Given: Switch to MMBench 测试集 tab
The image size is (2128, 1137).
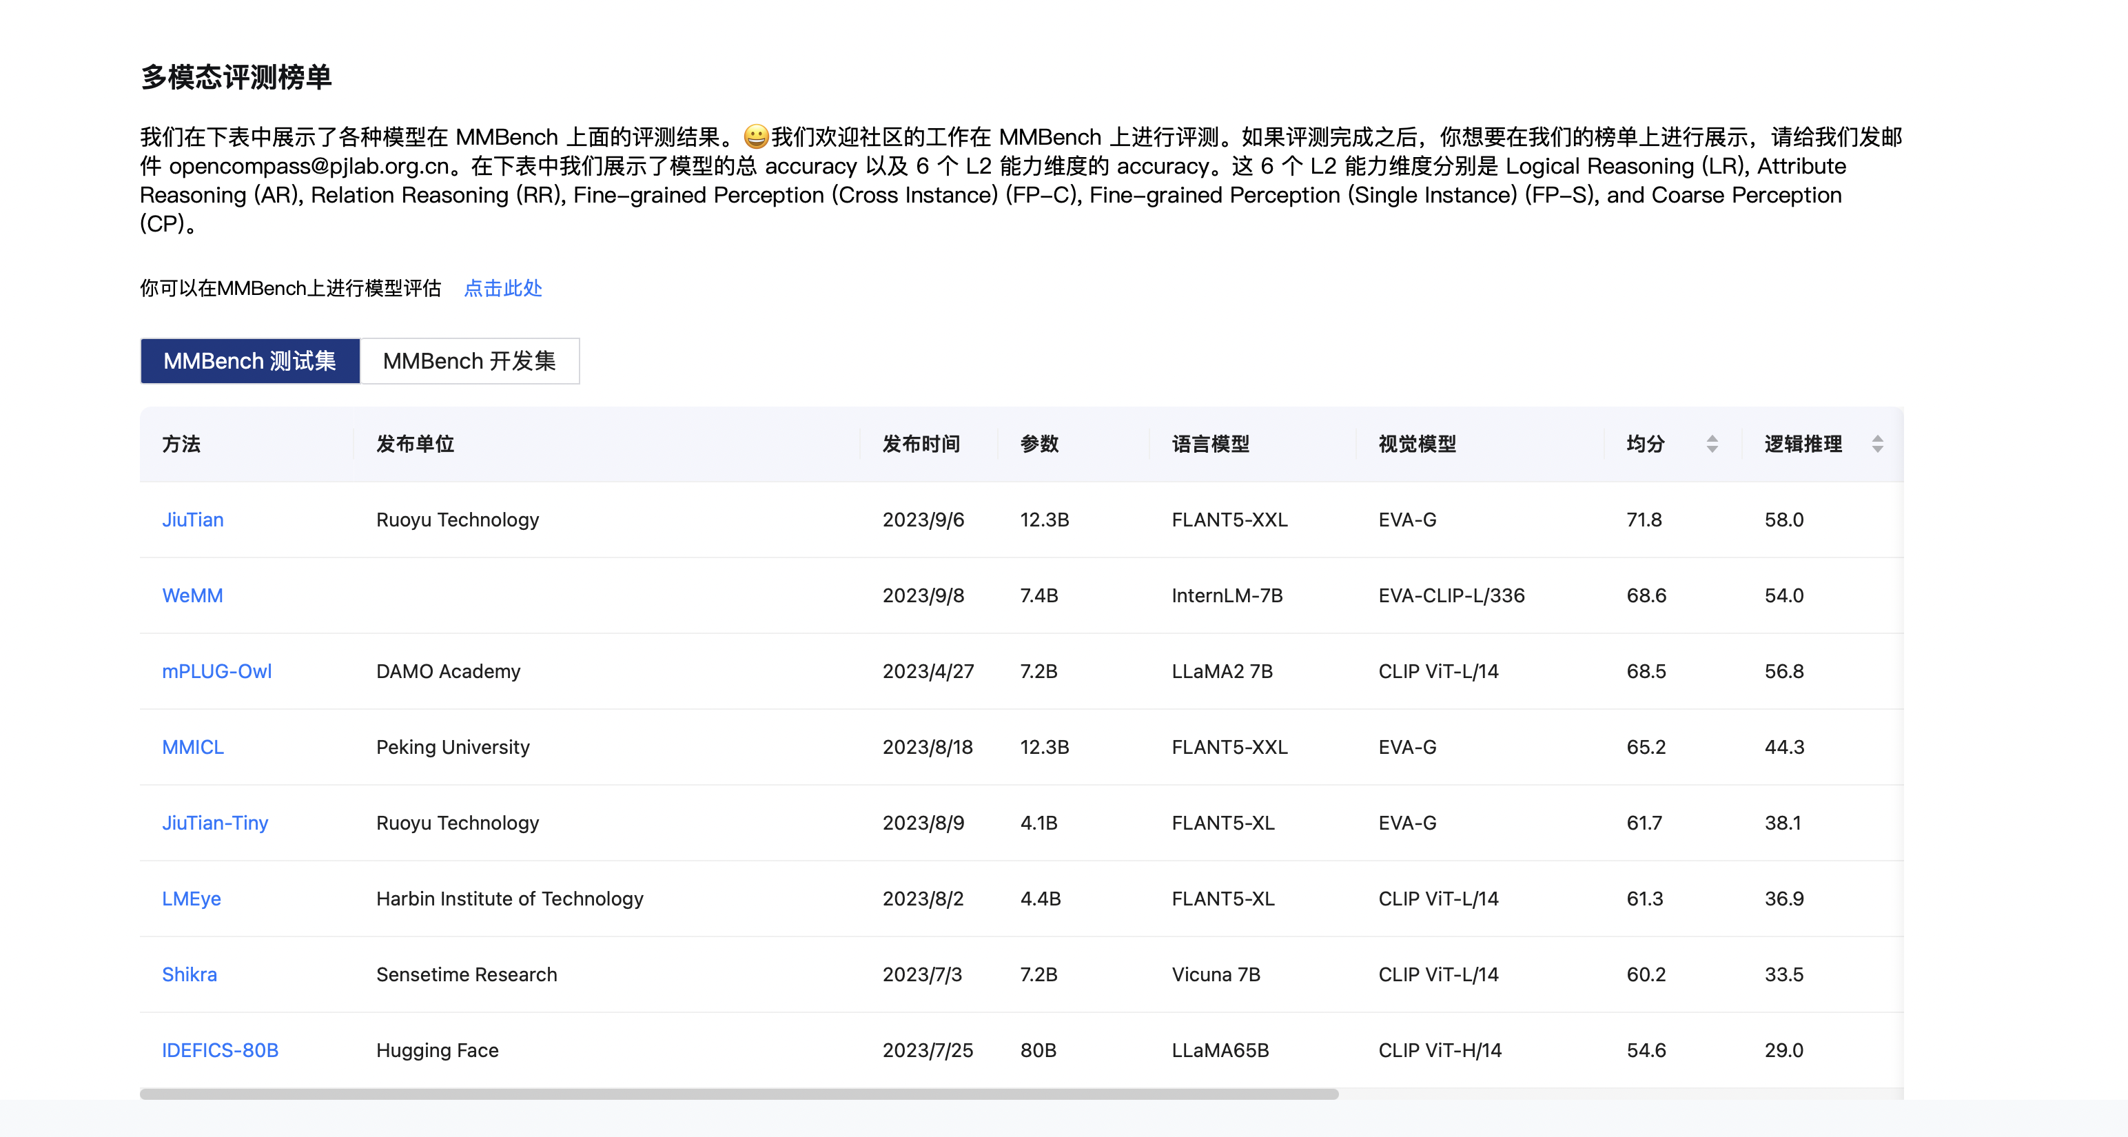Looking at the screenshot, I should tap(249, 361).
